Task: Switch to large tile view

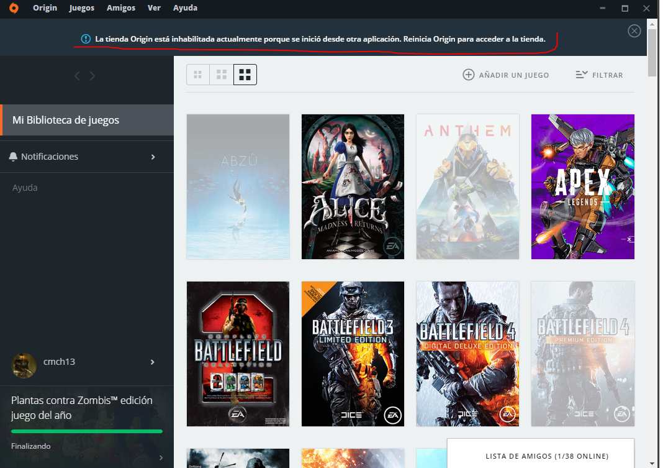Action: click(245, 75)
